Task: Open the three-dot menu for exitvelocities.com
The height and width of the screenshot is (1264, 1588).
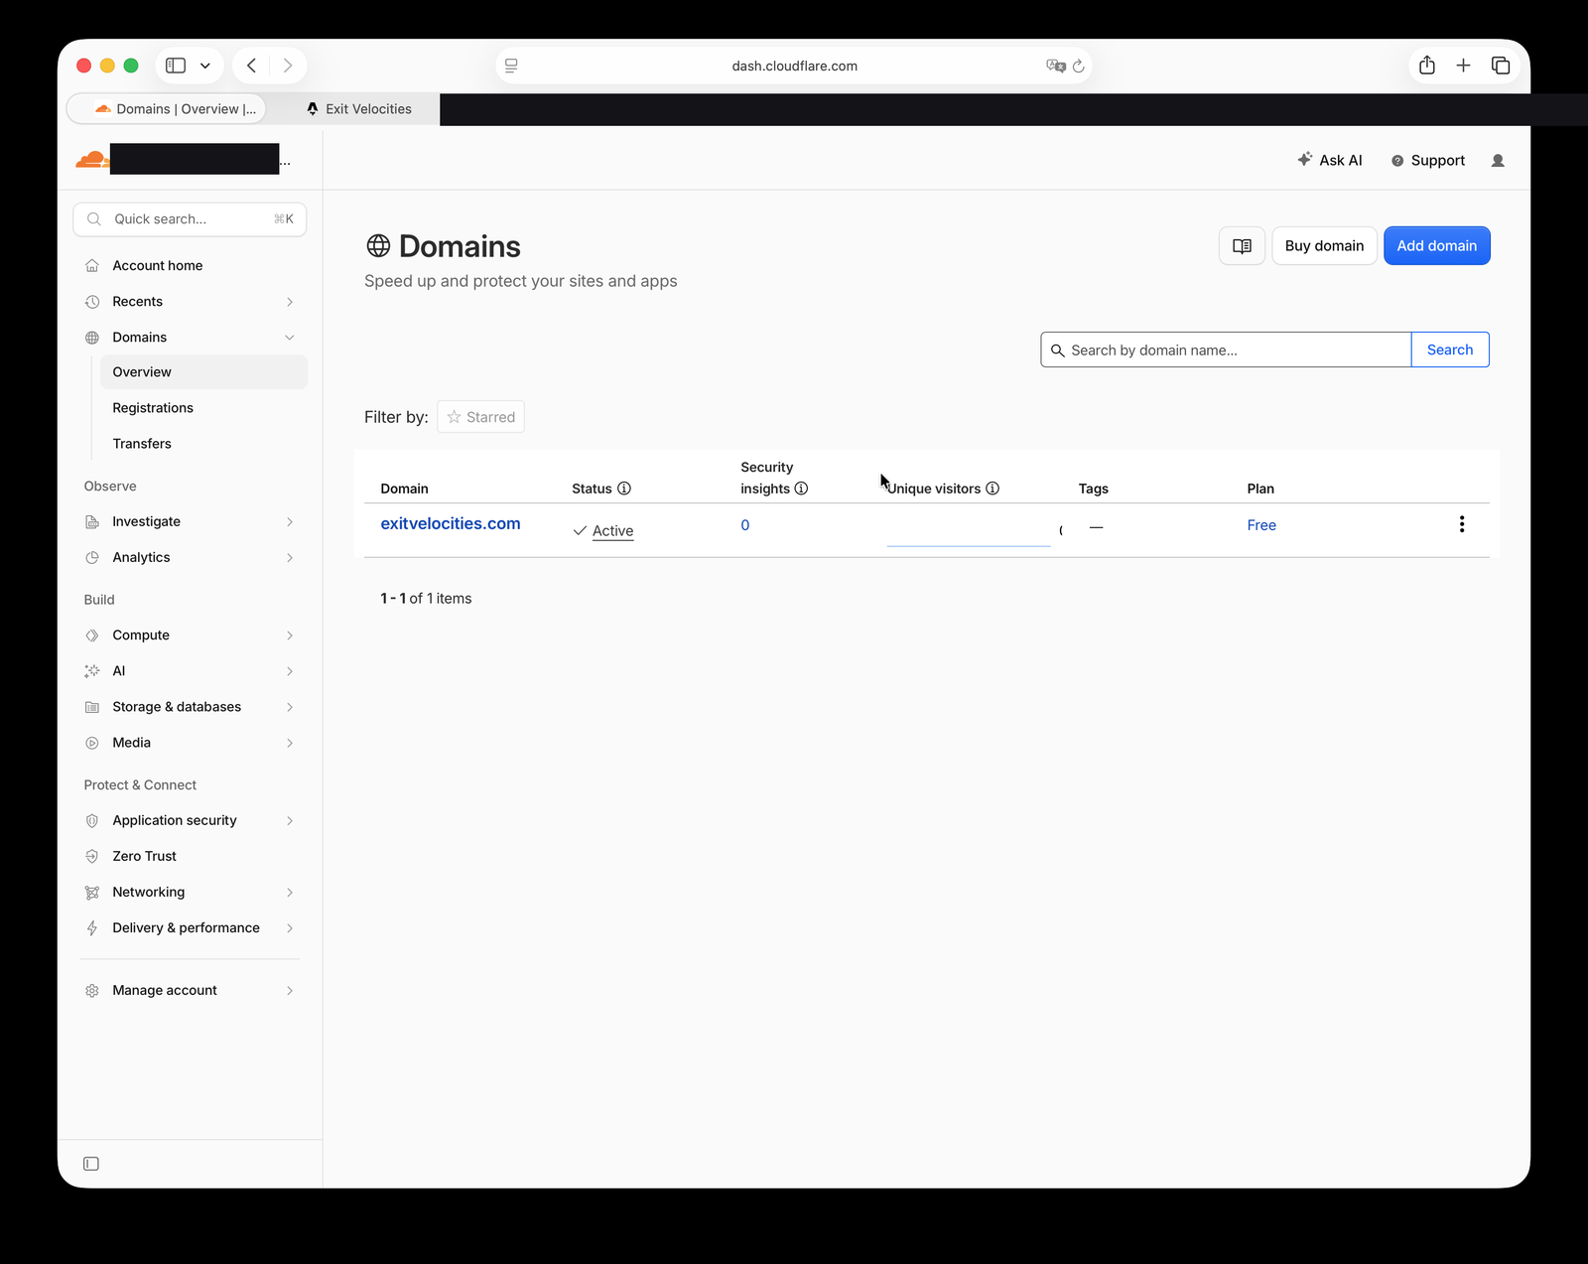Action: pyautogui.click(x=1461, y=524)
